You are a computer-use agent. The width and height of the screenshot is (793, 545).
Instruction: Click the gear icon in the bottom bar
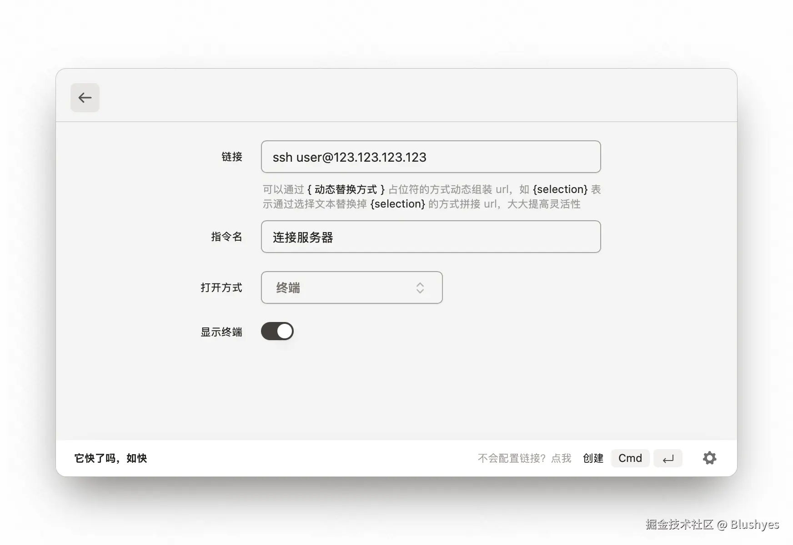(709, 458)
